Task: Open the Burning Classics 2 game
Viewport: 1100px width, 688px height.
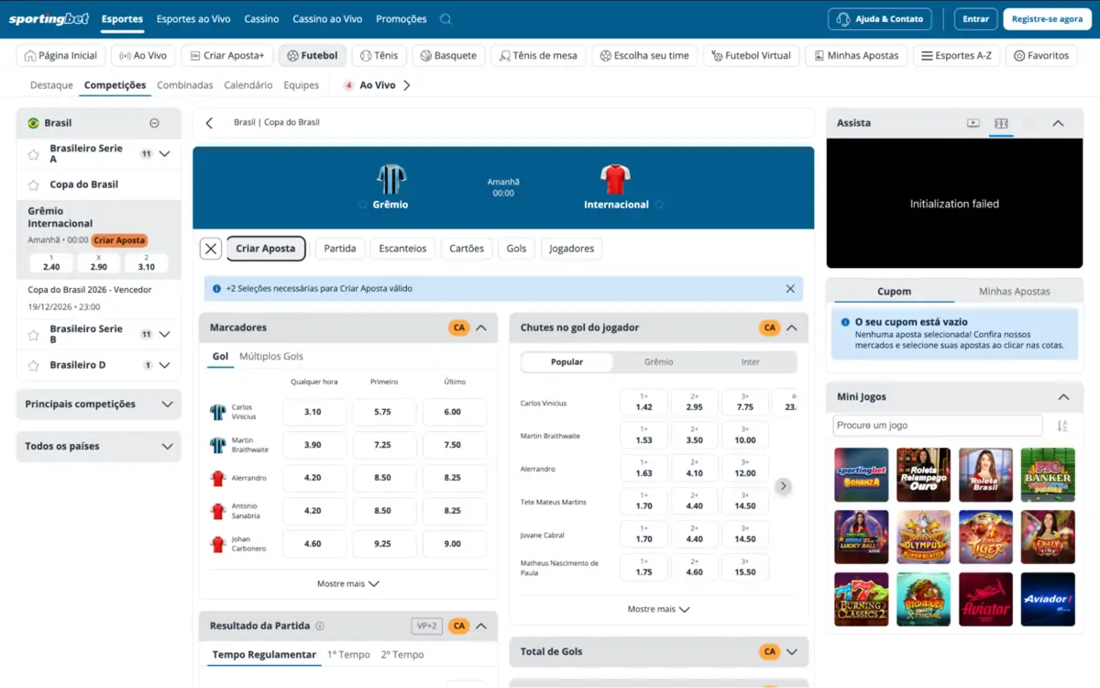Action: [x=861, y=599]
